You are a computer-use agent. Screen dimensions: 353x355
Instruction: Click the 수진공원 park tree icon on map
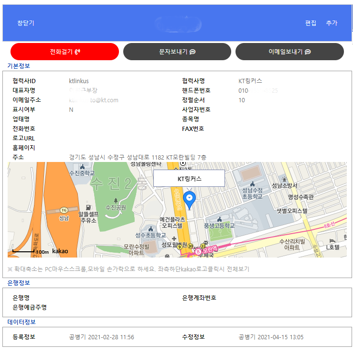[116, 201]
